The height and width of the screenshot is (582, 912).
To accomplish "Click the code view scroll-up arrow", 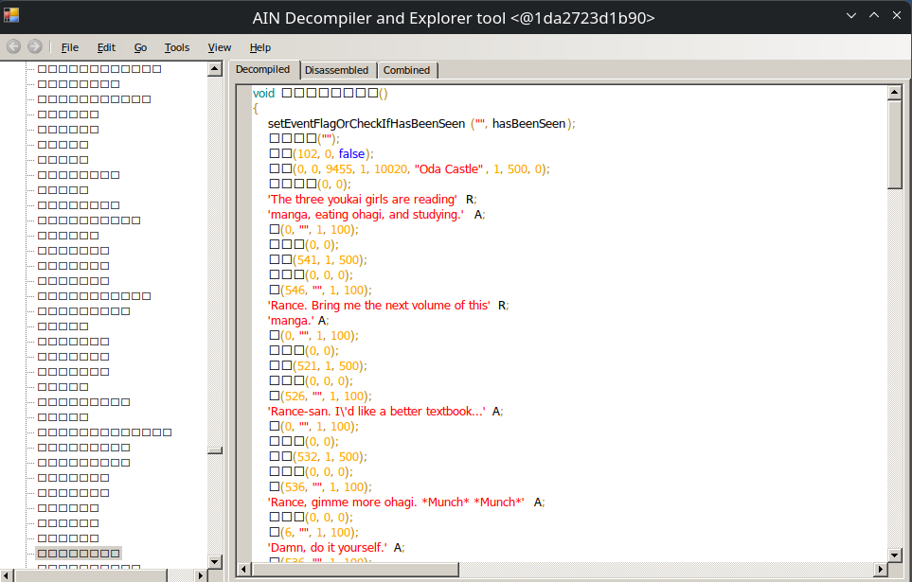I will pos(895,92).
